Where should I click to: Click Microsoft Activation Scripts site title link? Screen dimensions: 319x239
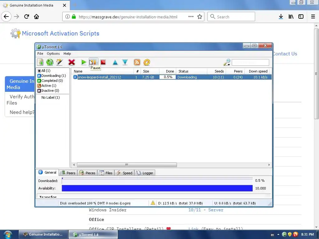click(60, 33)
